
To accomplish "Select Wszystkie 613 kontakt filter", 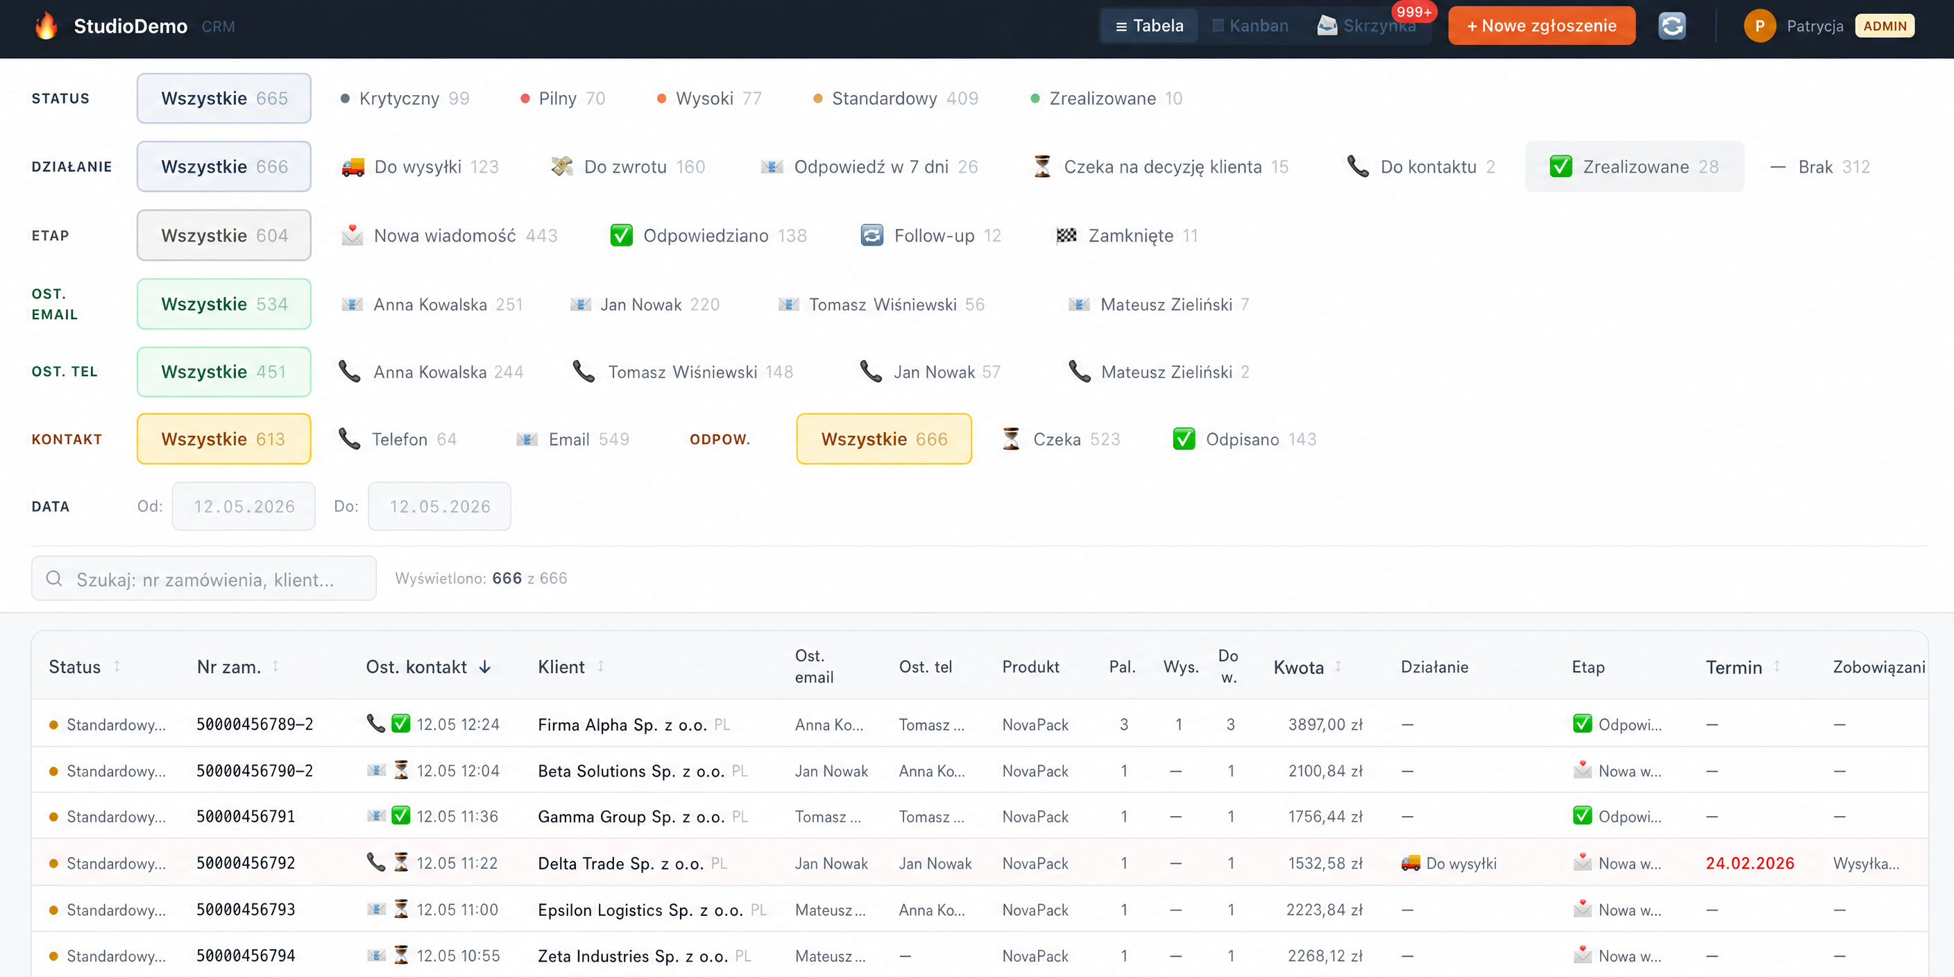I will click(x=223, y=439).
